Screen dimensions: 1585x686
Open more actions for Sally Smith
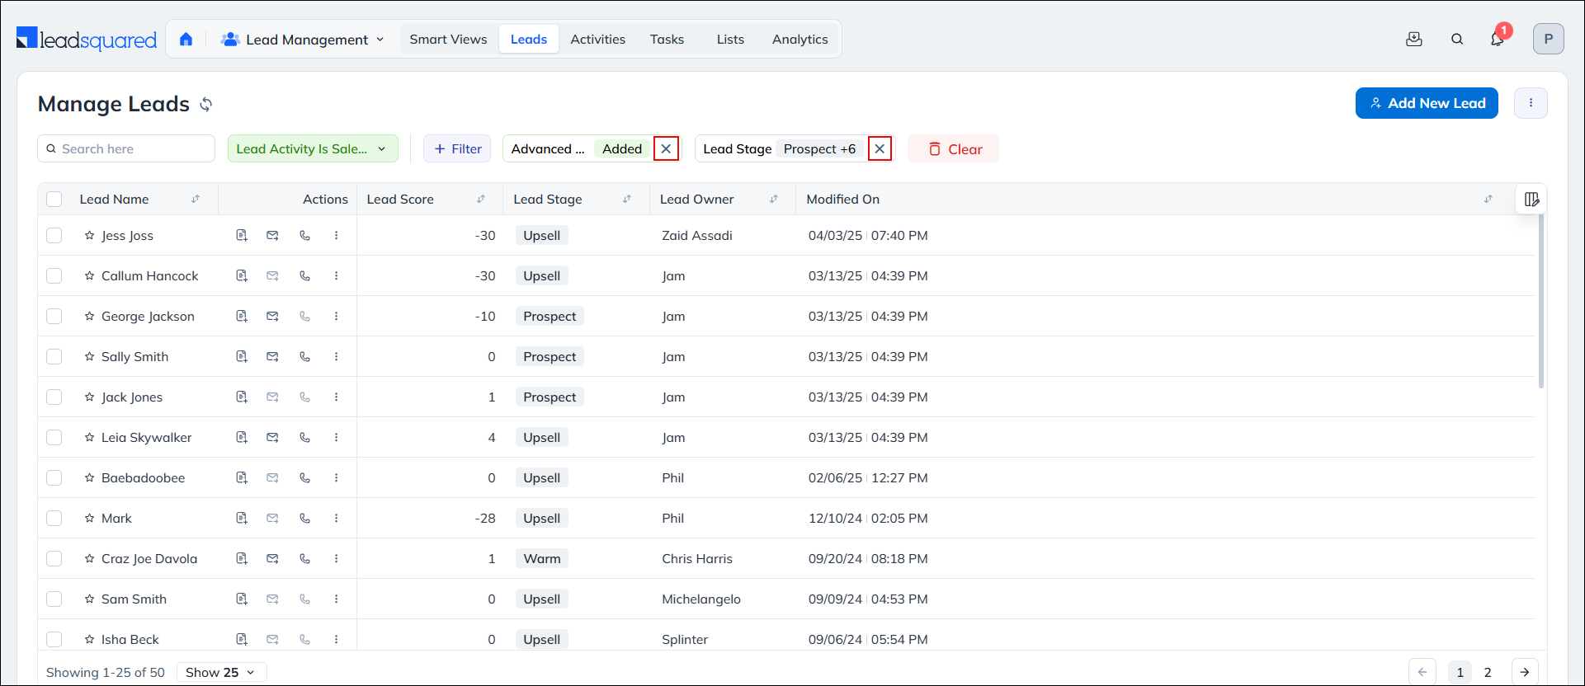(x=336, y=357)
